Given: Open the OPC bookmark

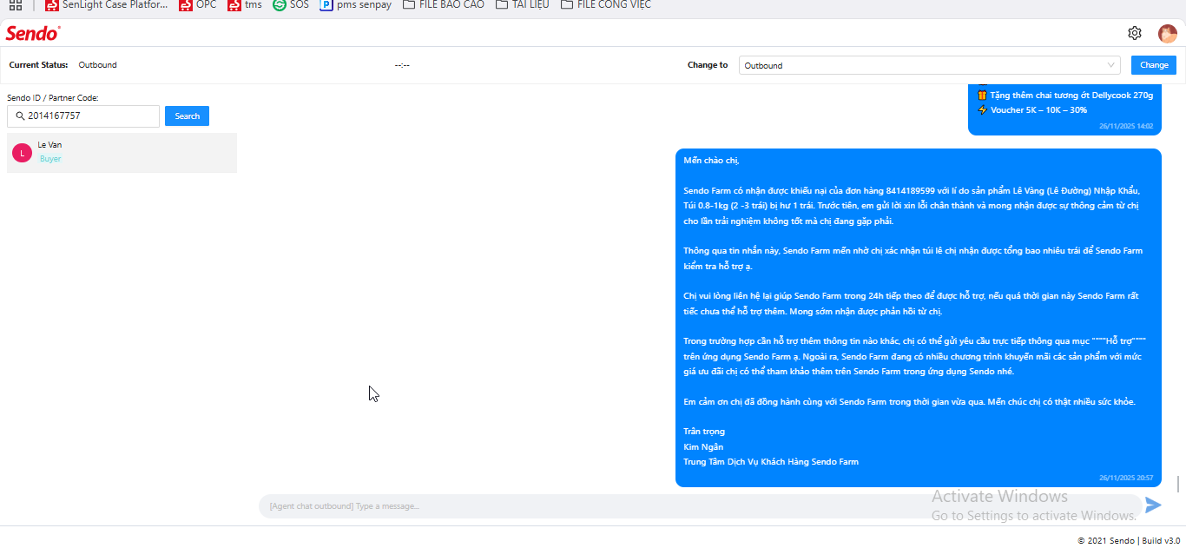Looking at the screenshot, I should [198, 4].
